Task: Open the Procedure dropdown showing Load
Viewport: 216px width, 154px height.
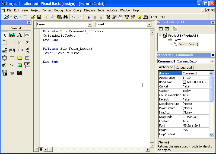Action: pyautogui.click(x=149, y=24)
